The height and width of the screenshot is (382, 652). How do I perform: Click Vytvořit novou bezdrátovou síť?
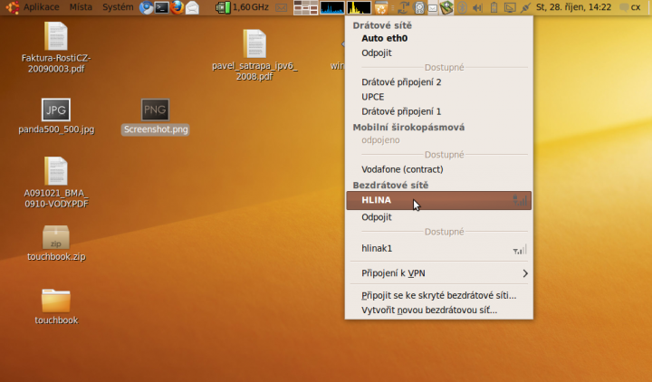point(438,310)
